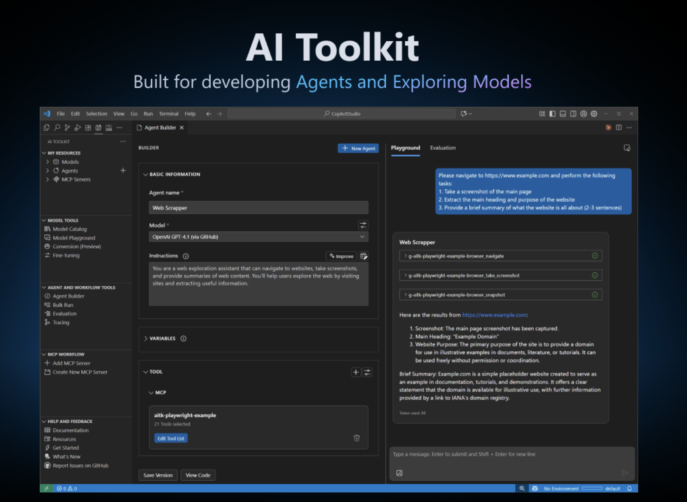
Task: Open the Tracing tool
Action: (x=60, y=322)
